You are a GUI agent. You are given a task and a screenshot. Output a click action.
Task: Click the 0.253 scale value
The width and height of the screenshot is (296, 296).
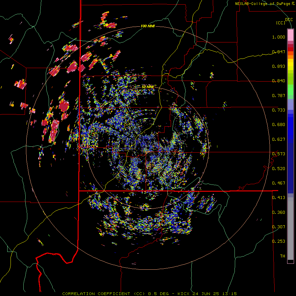[x=279, y=241]
